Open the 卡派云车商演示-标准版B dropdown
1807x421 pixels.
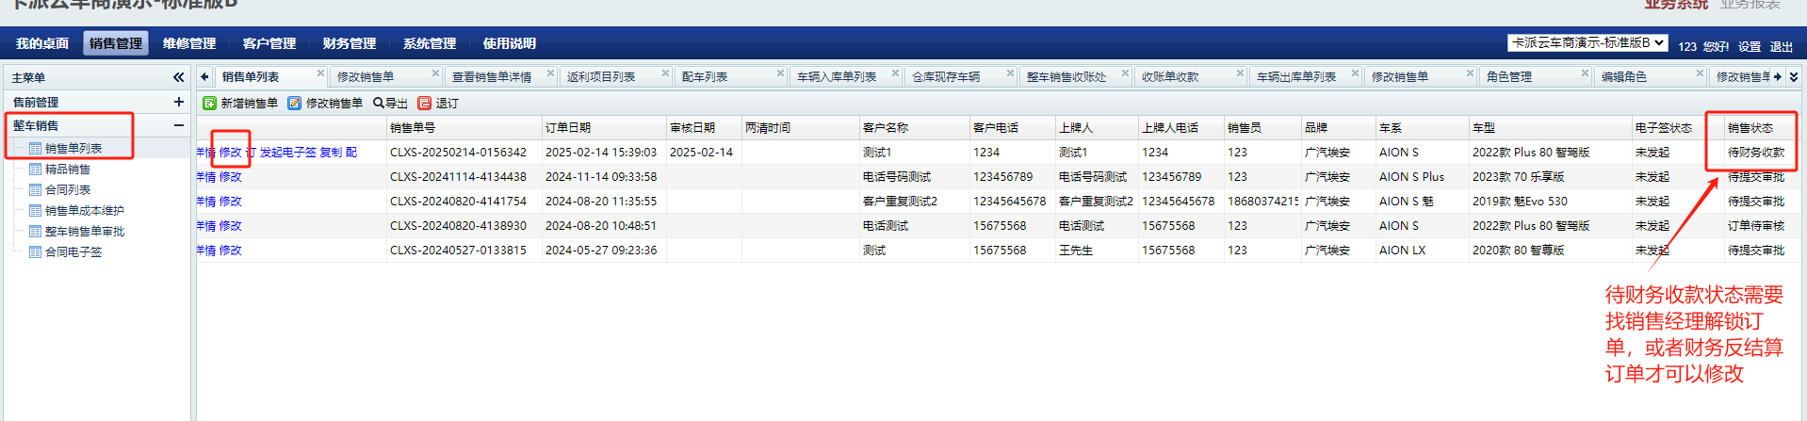(1587, 43)
